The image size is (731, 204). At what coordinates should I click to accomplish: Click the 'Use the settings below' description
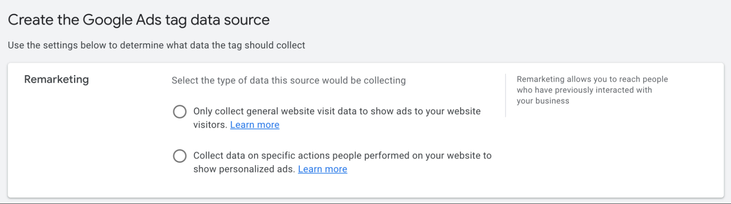pos(156,45)
